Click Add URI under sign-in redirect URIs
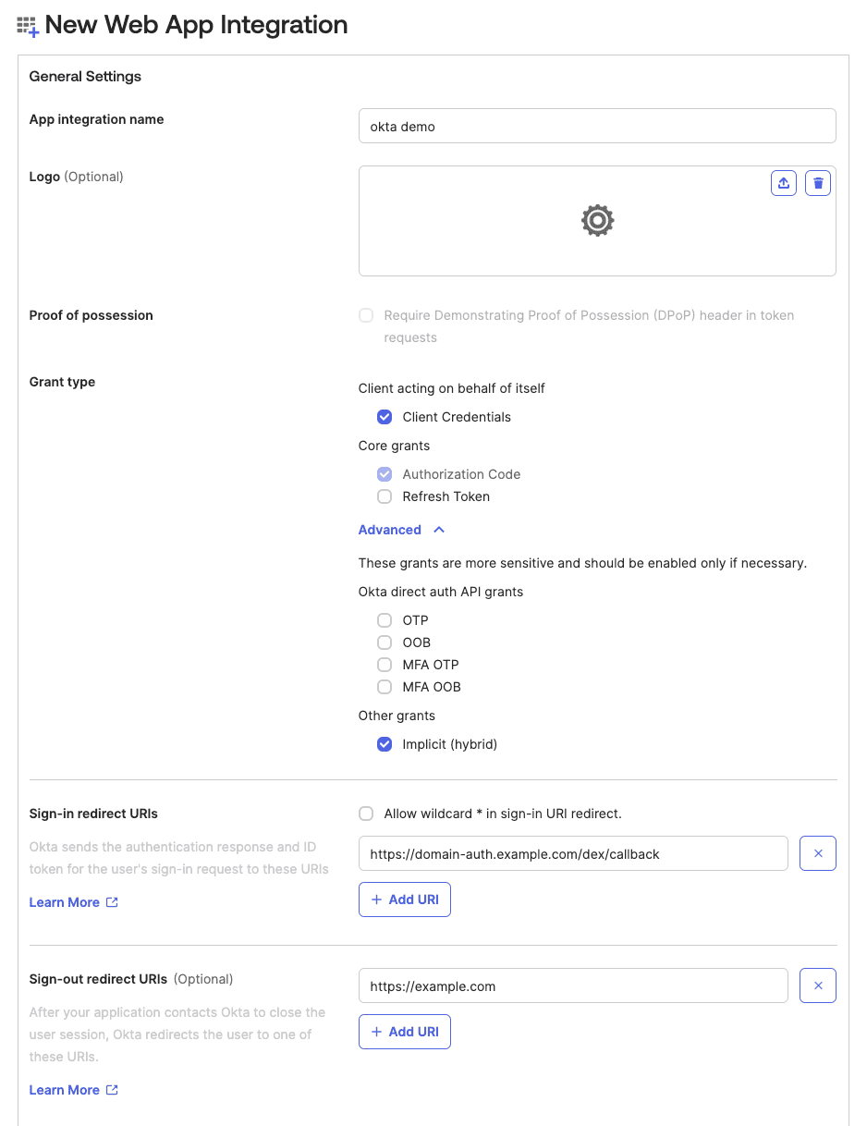 [404, 899]
